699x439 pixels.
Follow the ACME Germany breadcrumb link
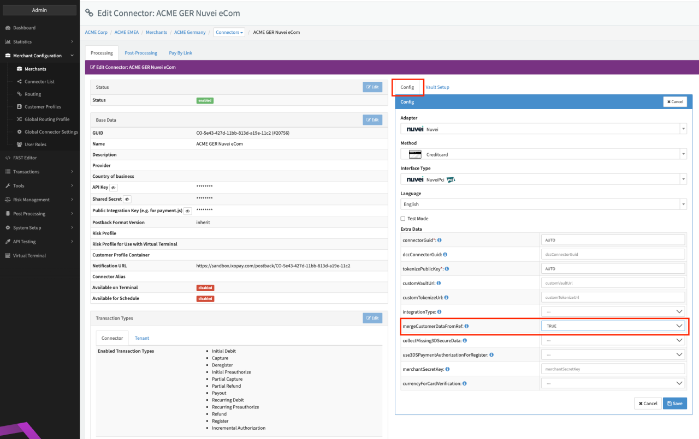click(x=190, y=33)
